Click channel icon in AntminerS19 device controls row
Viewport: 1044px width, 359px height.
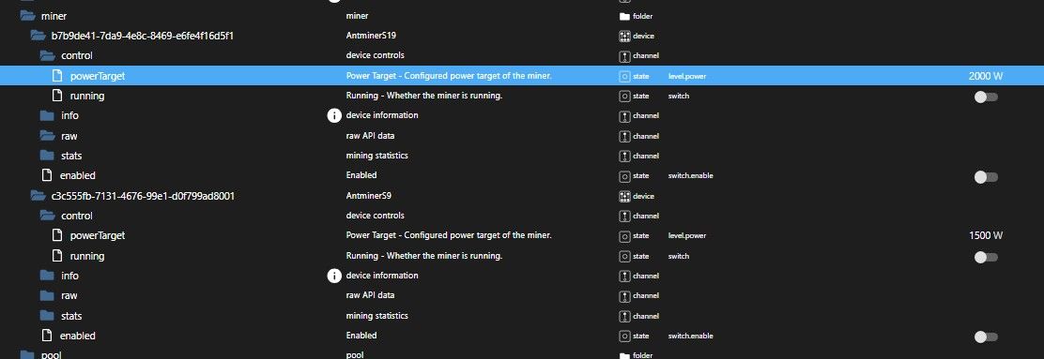pyautogui.click(x=624, y=56)
